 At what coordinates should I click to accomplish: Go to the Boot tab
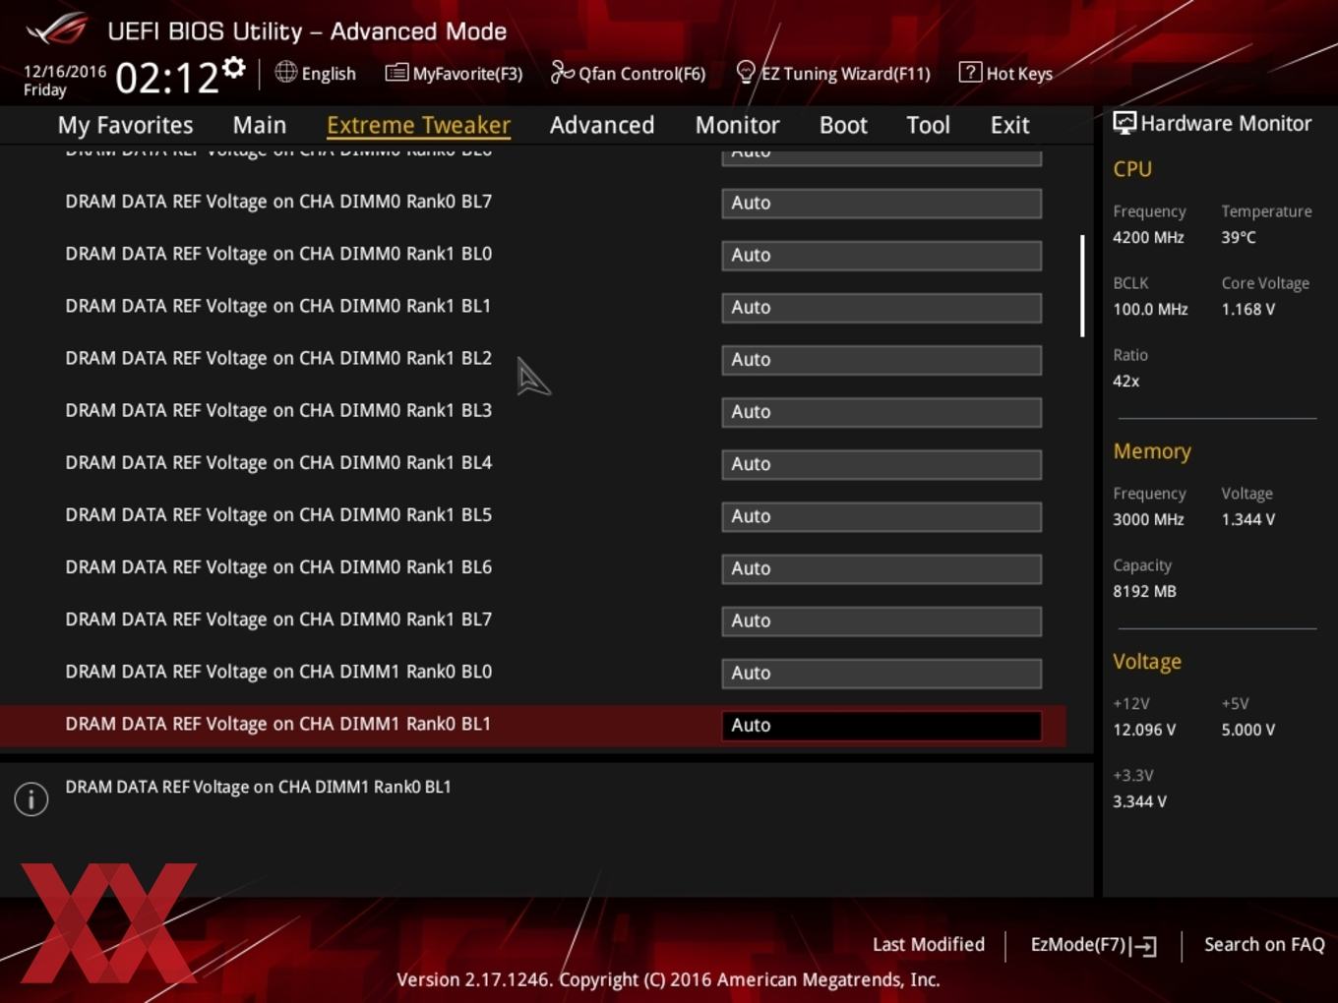click(843, 125)
